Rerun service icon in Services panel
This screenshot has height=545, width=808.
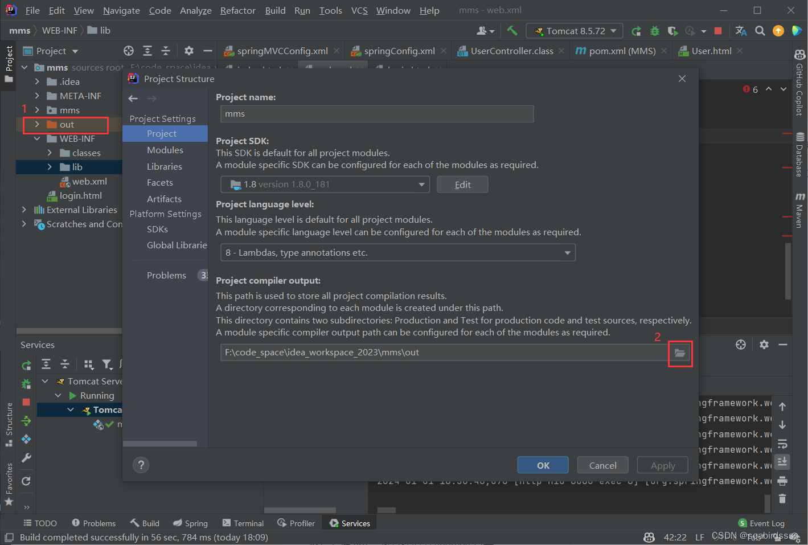pos(26,366)
